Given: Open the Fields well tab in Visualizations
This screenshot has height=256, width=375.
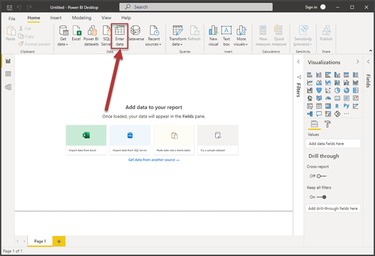Looking at the screenshot, I should click(314, 124).
